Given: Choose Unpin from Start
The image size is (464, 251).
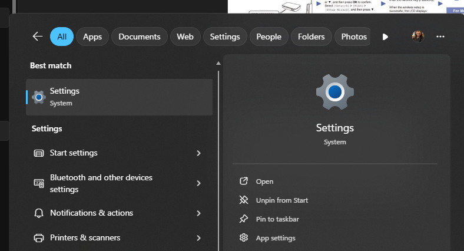Looking at the screenshot, I should click(x=281, y=200).
